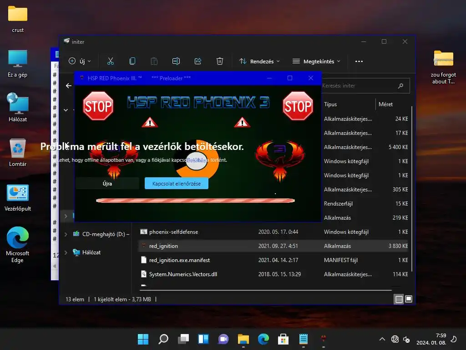Image resolution: width=466 pixels, height=350 pixels.
Task: Click the Újra retry button
Action: click(107, 184)
